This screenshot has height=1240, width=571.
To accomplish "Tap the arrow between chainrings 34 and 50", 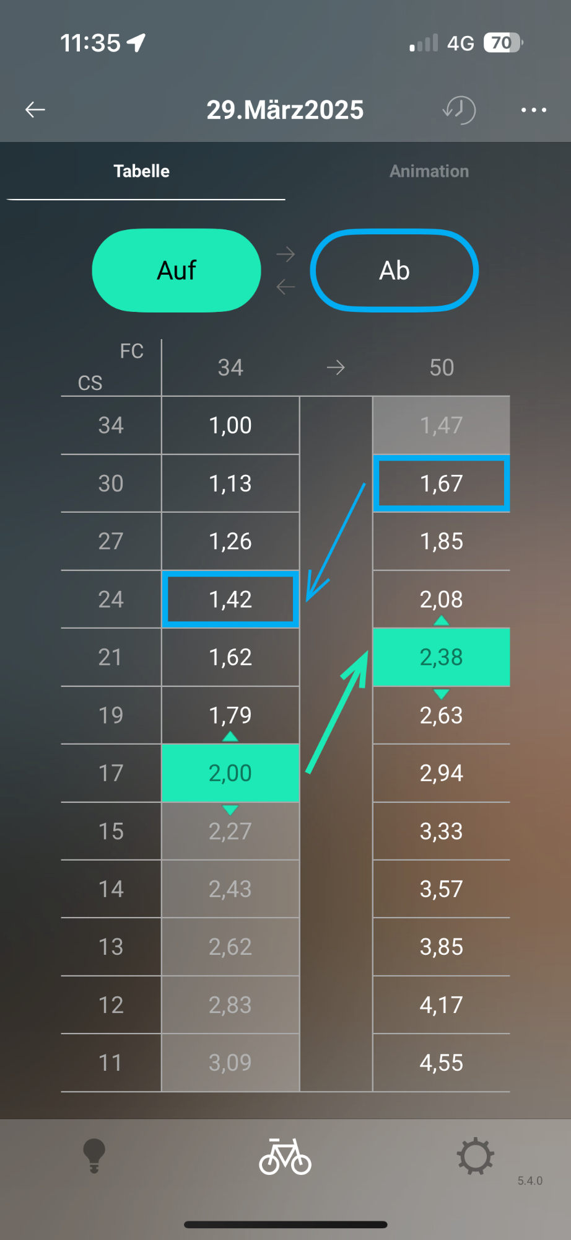I will pyautogui.click(x=336, y=368).
